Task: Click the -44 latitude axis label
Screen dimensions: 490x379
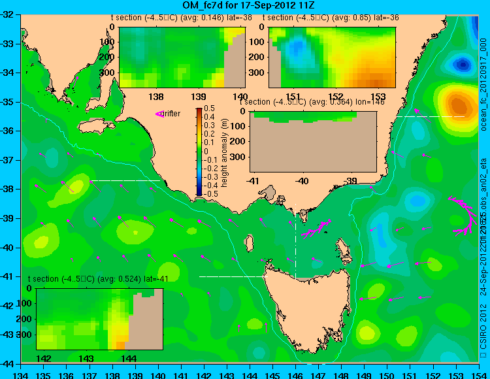Action: pyautogui.click(x=7, y=364)
